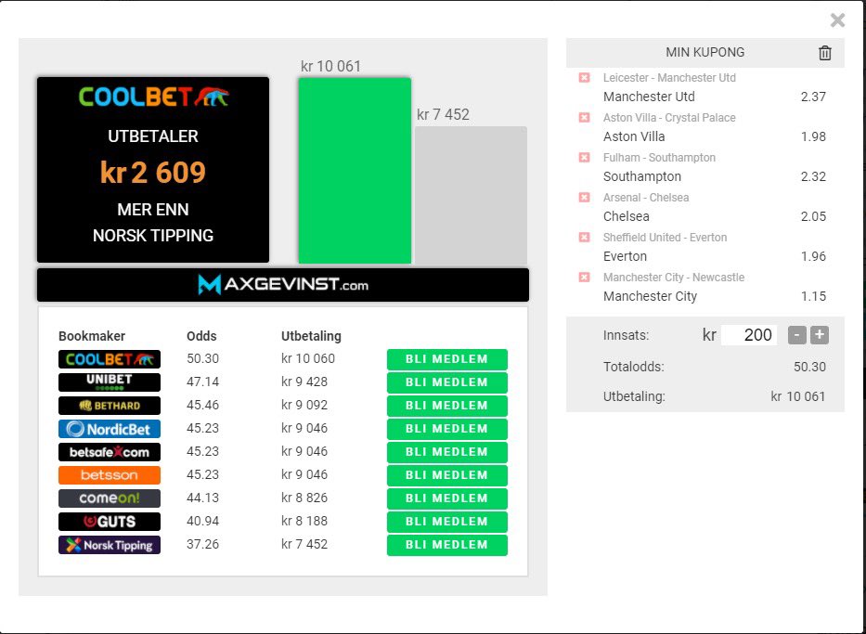
Task: Click Bli Medlem for Coolbet
Action: (446, 359)
